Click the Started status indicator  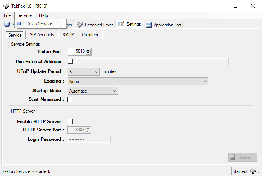tap(240, 171)
